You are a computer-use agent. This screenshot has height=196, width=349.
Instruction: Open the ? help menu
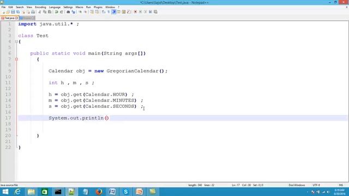point(119,7)
